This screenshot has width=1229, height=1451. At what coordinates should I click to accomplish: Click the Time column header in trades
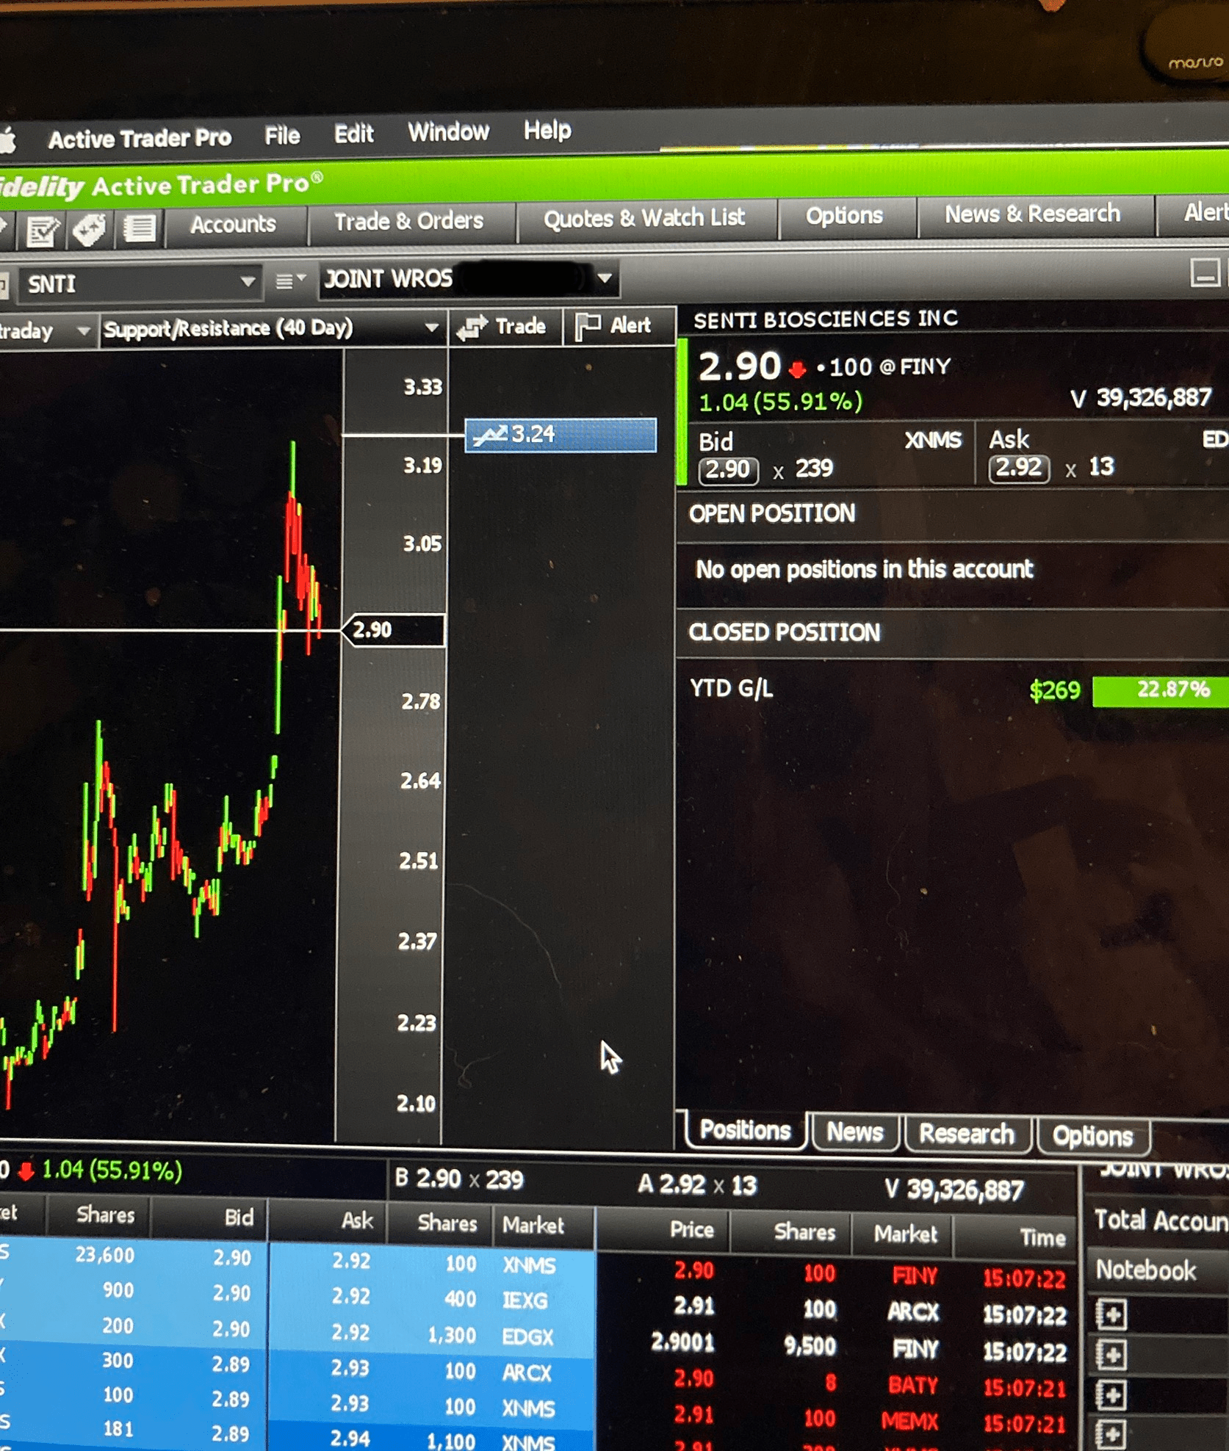coord(1042,1238)
